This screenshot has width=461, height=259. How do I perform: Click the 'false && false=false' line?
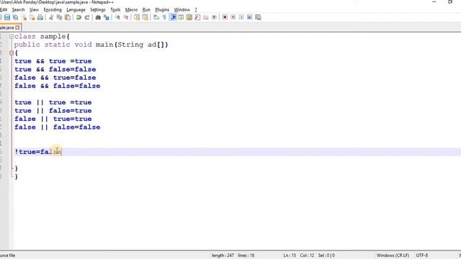tap(58, 86)
